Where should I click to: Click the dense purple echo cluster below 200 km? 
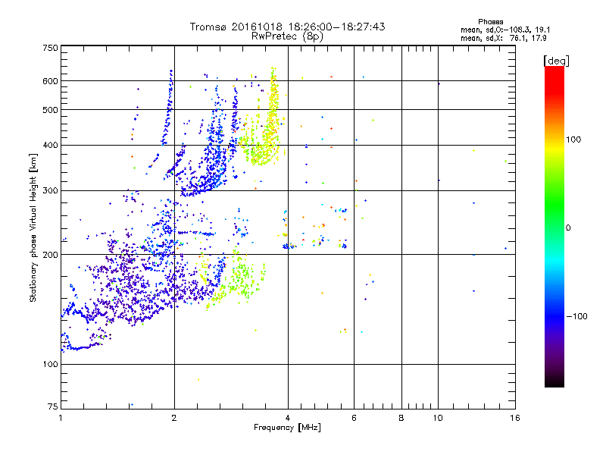[x=131, y=282]
